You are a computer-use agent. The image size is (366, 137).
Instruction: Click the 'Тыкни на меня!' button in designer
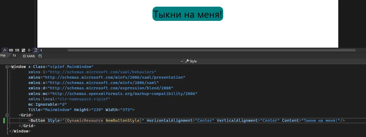click(188, 14)
